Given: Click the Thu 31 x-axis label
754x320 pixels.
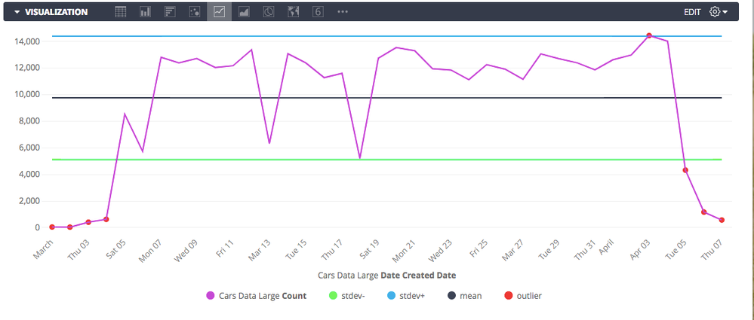Looking at the screenshot, I should coord(586,249).
